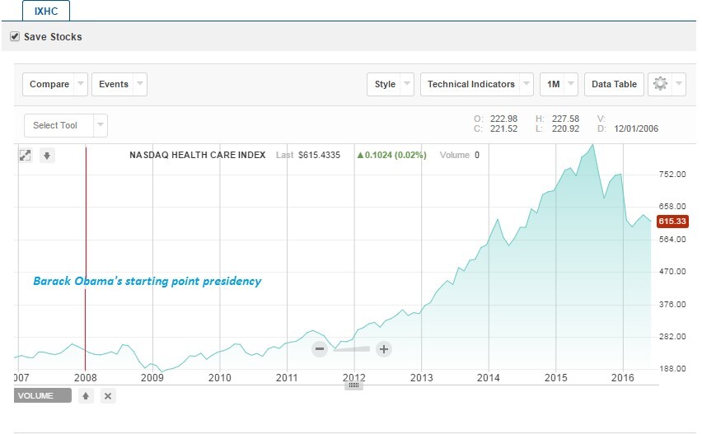Zoom out with the minus button
702x434 pixels.
tap(320, 349)
